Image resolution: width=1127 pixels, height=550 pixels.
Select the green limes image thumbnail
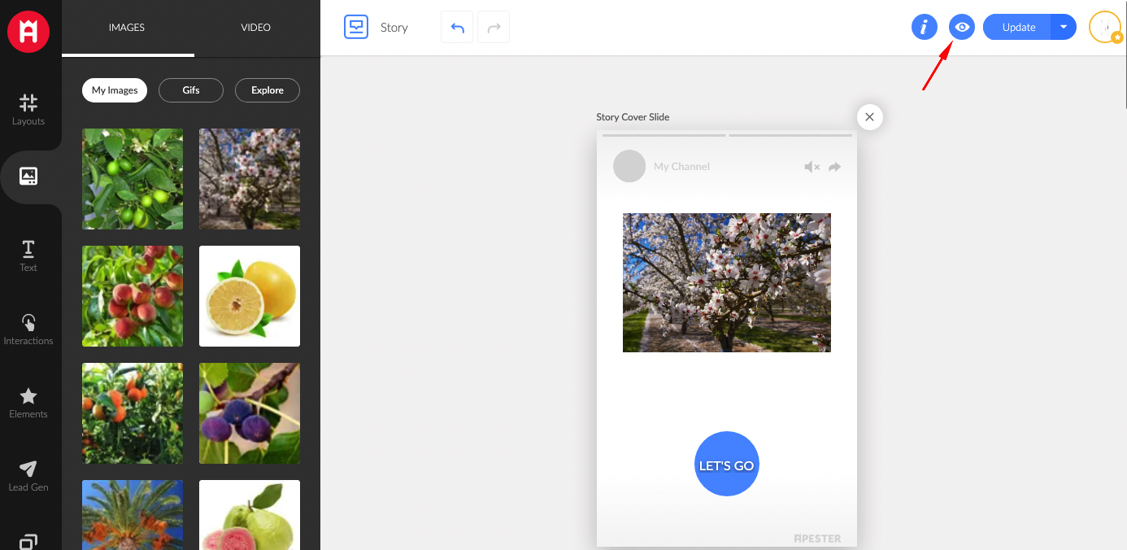133,179
